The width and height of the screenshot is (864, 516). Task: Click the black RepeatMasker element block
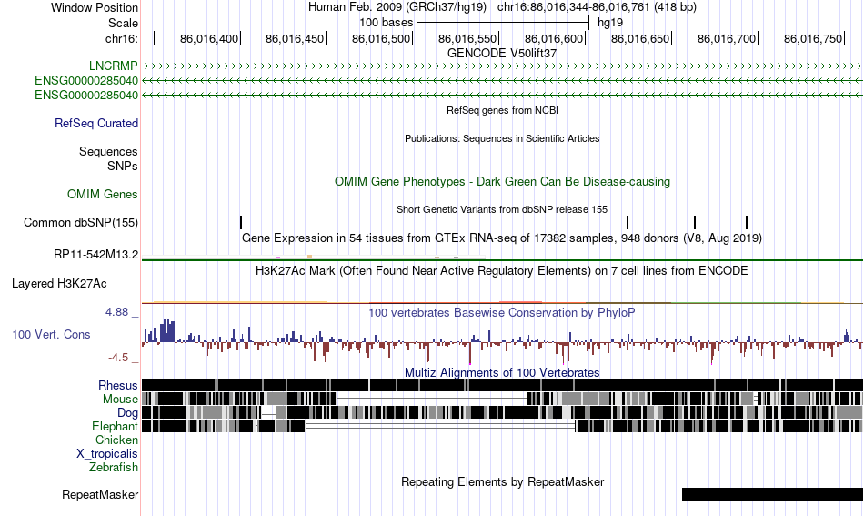[x=772, y=494]
